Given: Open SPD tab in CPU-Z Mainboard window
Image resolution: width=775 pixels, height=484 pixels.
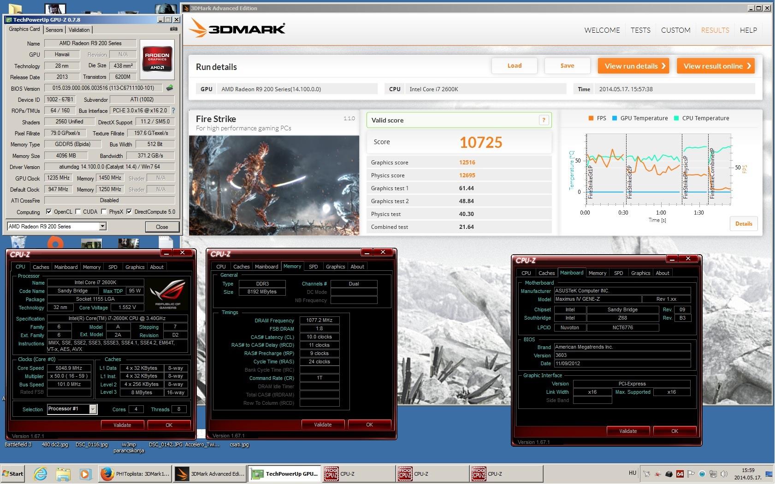Looking at the screenshot, I should 618,273.
